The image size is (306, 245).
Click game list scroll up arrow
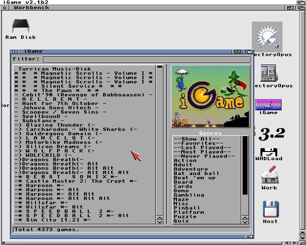[160, 218]
